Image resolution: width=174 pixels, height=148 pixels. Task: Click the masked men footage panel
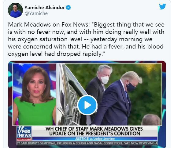point(109,94)
